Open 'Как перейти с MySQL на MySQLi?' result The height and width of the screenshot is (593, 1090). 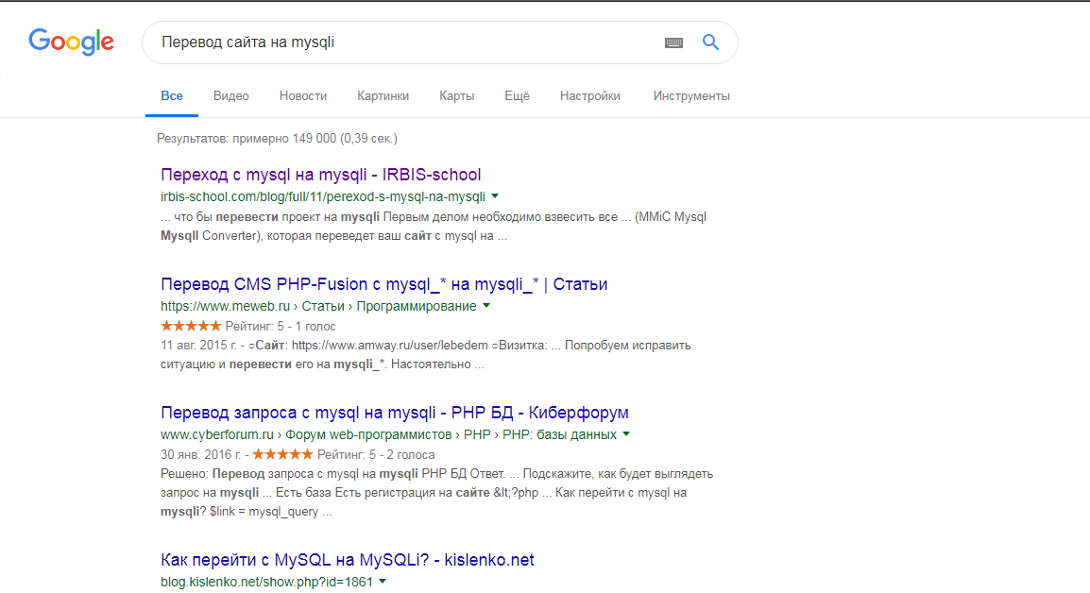click(x=348, y=560)
